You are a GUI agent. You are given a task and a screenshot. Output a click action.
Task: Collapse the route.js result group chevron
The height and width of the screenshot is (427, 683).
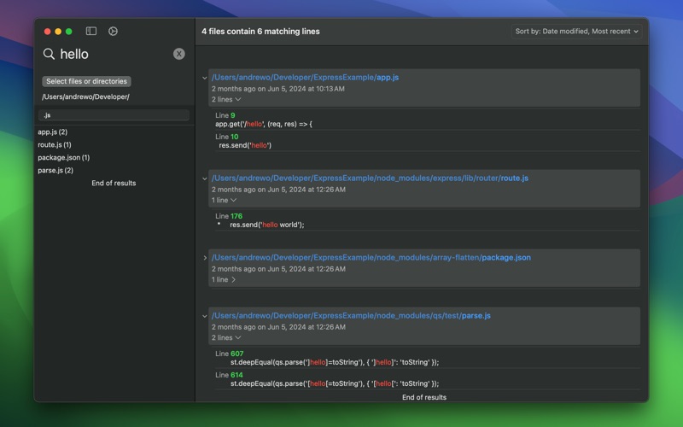(204, 178)
